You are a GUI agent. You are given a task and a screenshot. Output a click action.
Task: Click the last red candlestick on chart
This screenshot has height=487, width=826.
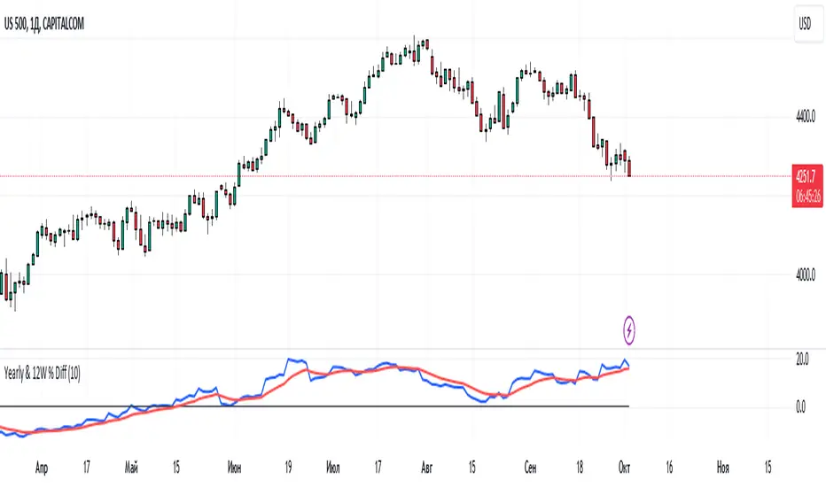[x=628, y=168]
